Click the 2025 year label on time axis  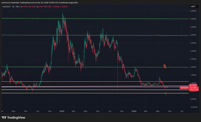[x=62, y=111]
